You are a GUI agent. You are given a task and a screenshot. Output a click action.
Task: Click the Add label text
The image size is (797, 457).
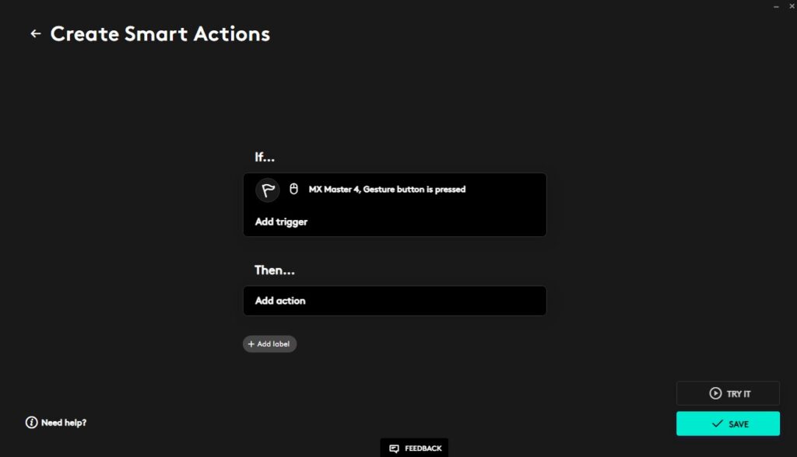click(x=274, y=344)
